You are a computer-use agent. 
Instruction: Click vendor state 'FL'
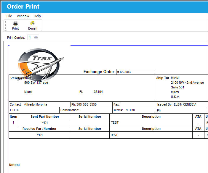pos(81,92)
